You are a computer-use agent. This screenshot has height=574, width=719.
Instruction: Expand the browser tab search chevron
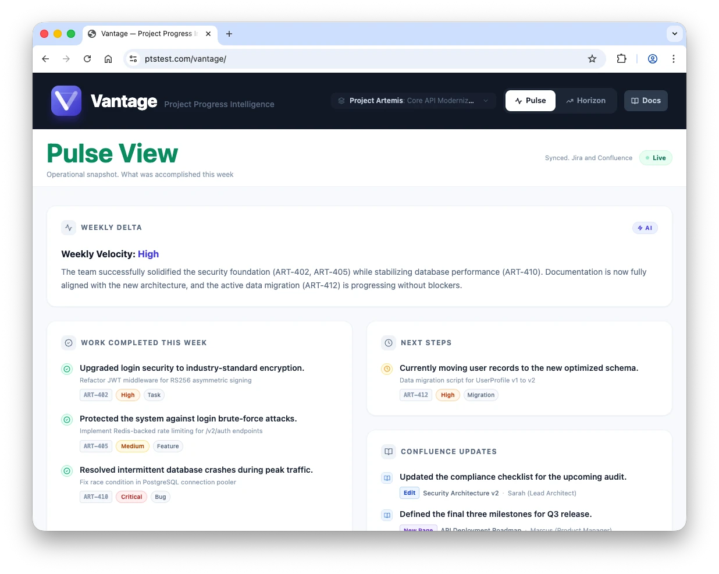(x=674, y=34)
